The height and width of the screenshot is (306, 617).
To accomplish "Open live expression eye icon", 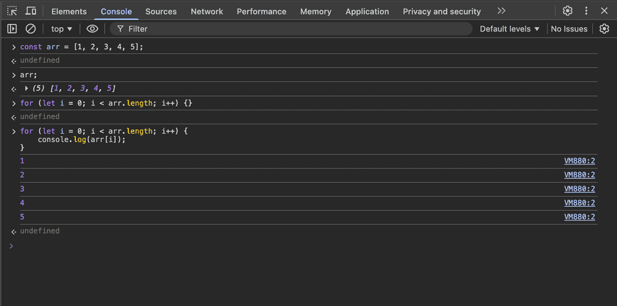I will 92,29.
